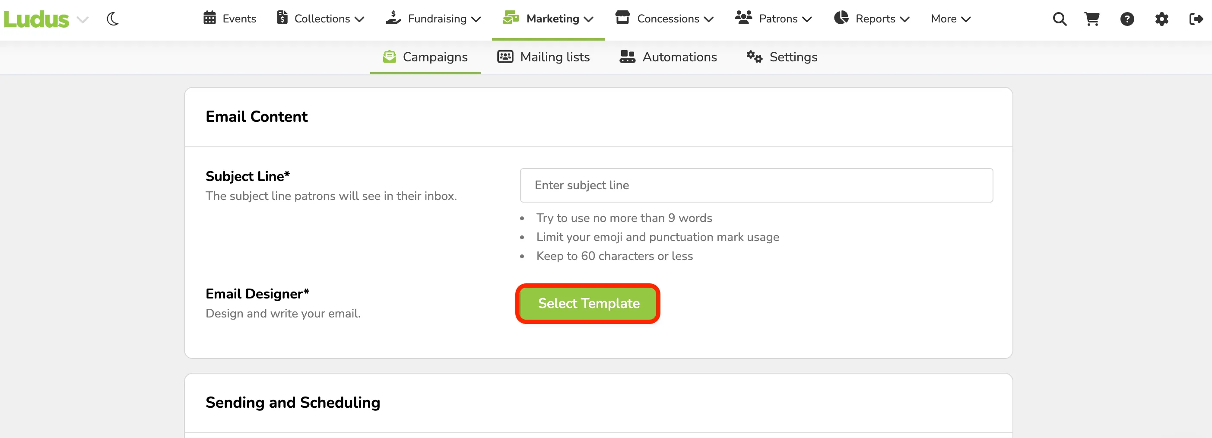Expand the Collections dropdown menu
The width and height of the screenshot is (1212, 438).
tap(321, 18)
